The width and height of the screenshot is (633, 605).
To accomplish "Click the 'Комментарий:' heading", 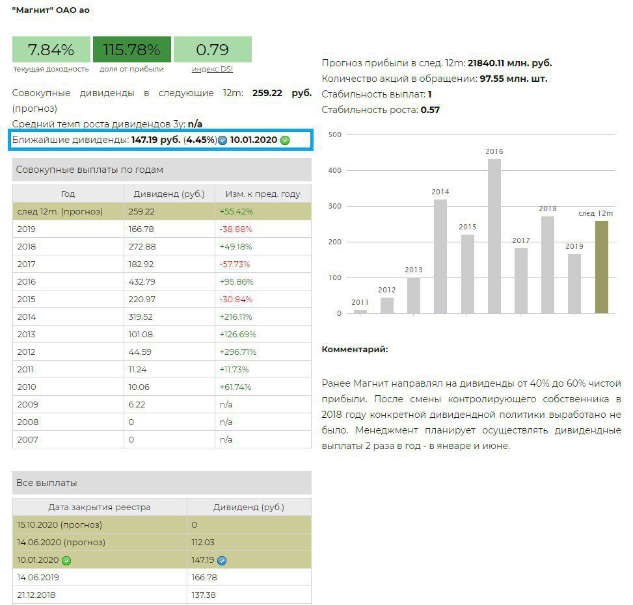I will click(355, 349).
